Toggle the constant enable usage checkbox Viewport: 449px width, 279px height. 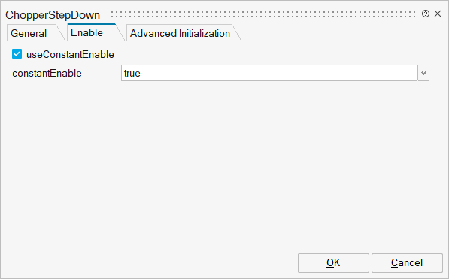click(17, 54)
